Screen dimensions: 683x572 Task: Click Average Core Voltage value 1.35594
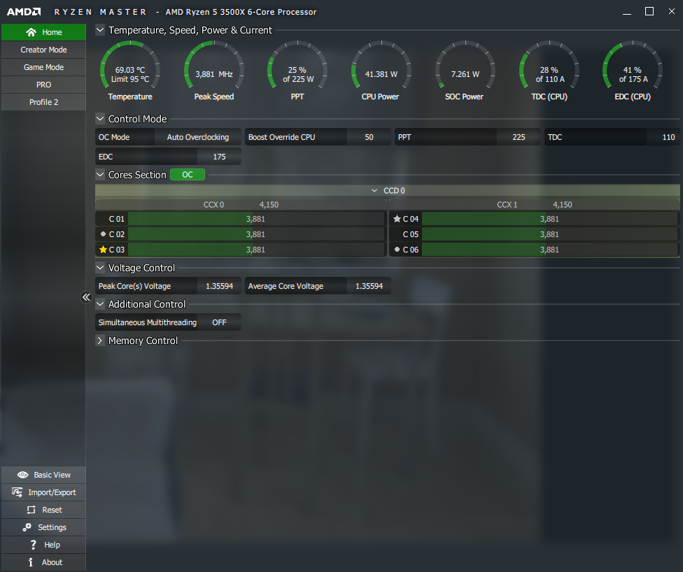[x=369, y=286]
